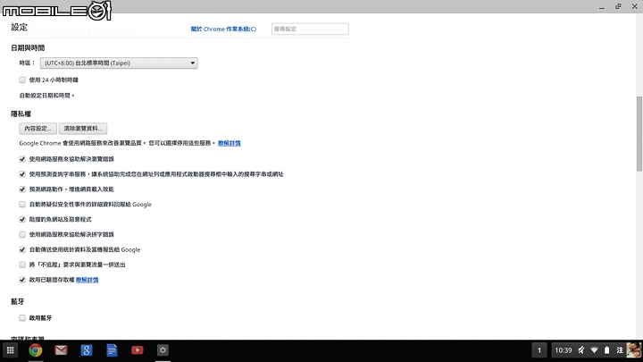Open the Taipei time zone dropdown
This screenshot has height=362, width=643.
click(x=119, y=63)
